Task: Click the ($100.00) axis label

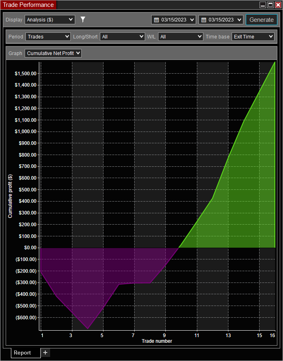Action: pyautogui.click(x=26, y=259)
